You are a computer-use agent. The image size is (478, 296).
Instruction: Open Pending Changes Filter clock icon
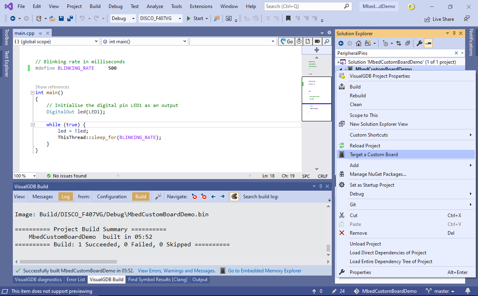(385, 44)
